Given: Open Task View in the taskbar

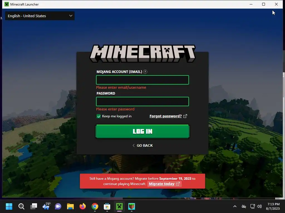Looking at the screenshot, I should (34, 206).
